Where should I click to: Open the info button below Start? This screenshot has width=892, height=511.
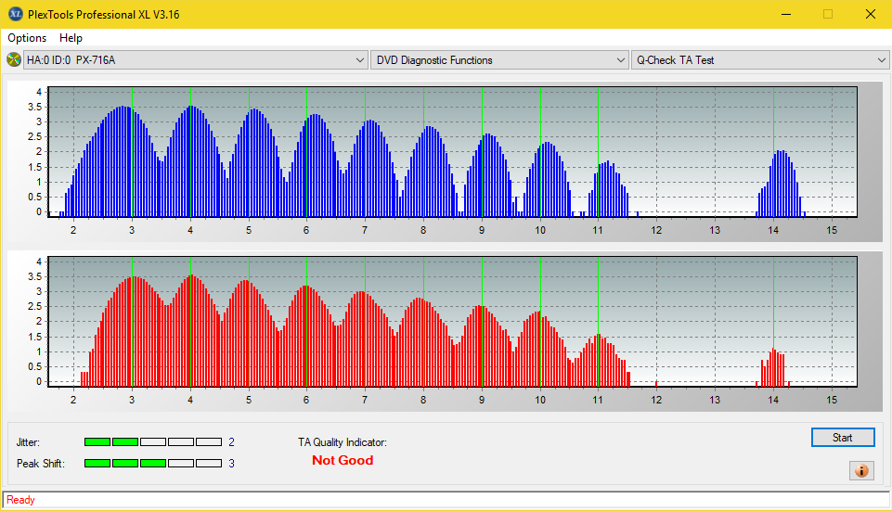click(861, 470)
